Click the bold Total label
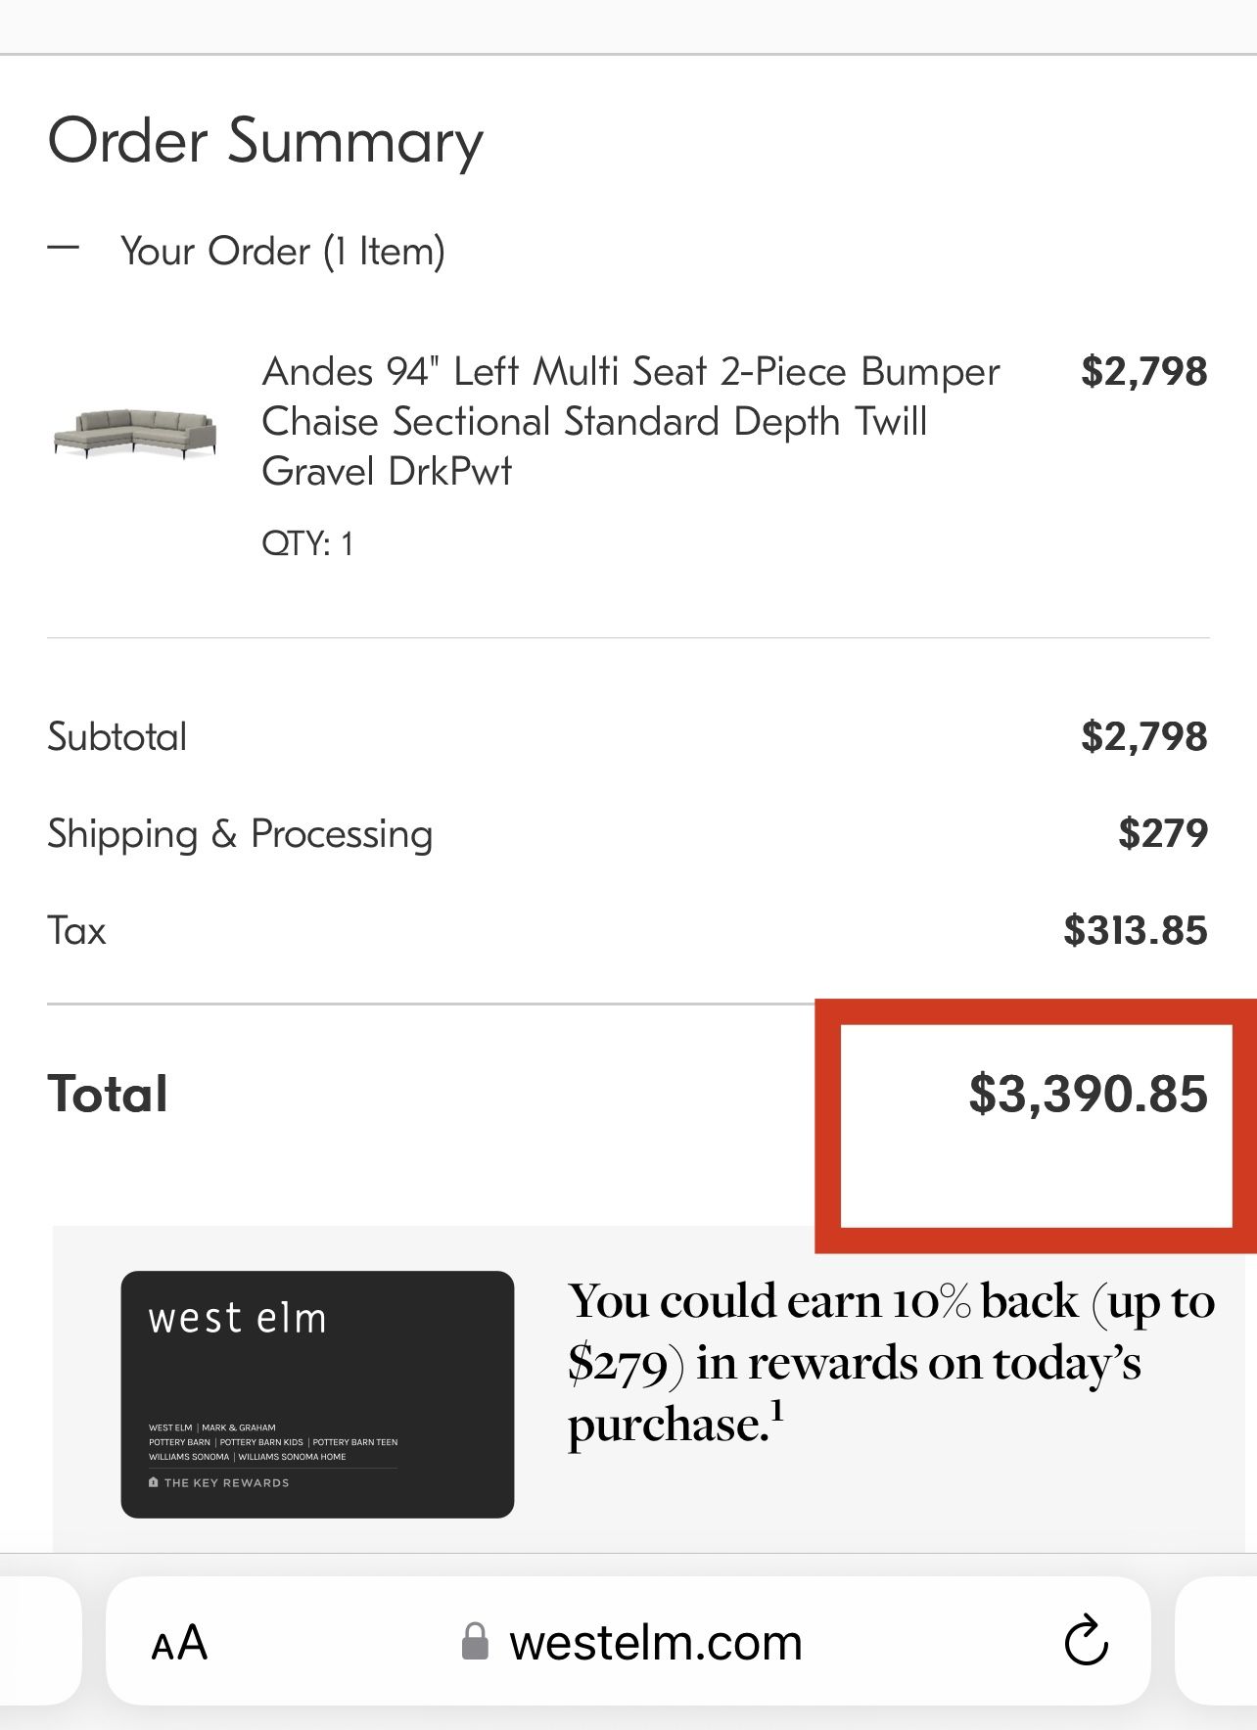 pos(108,1094)
